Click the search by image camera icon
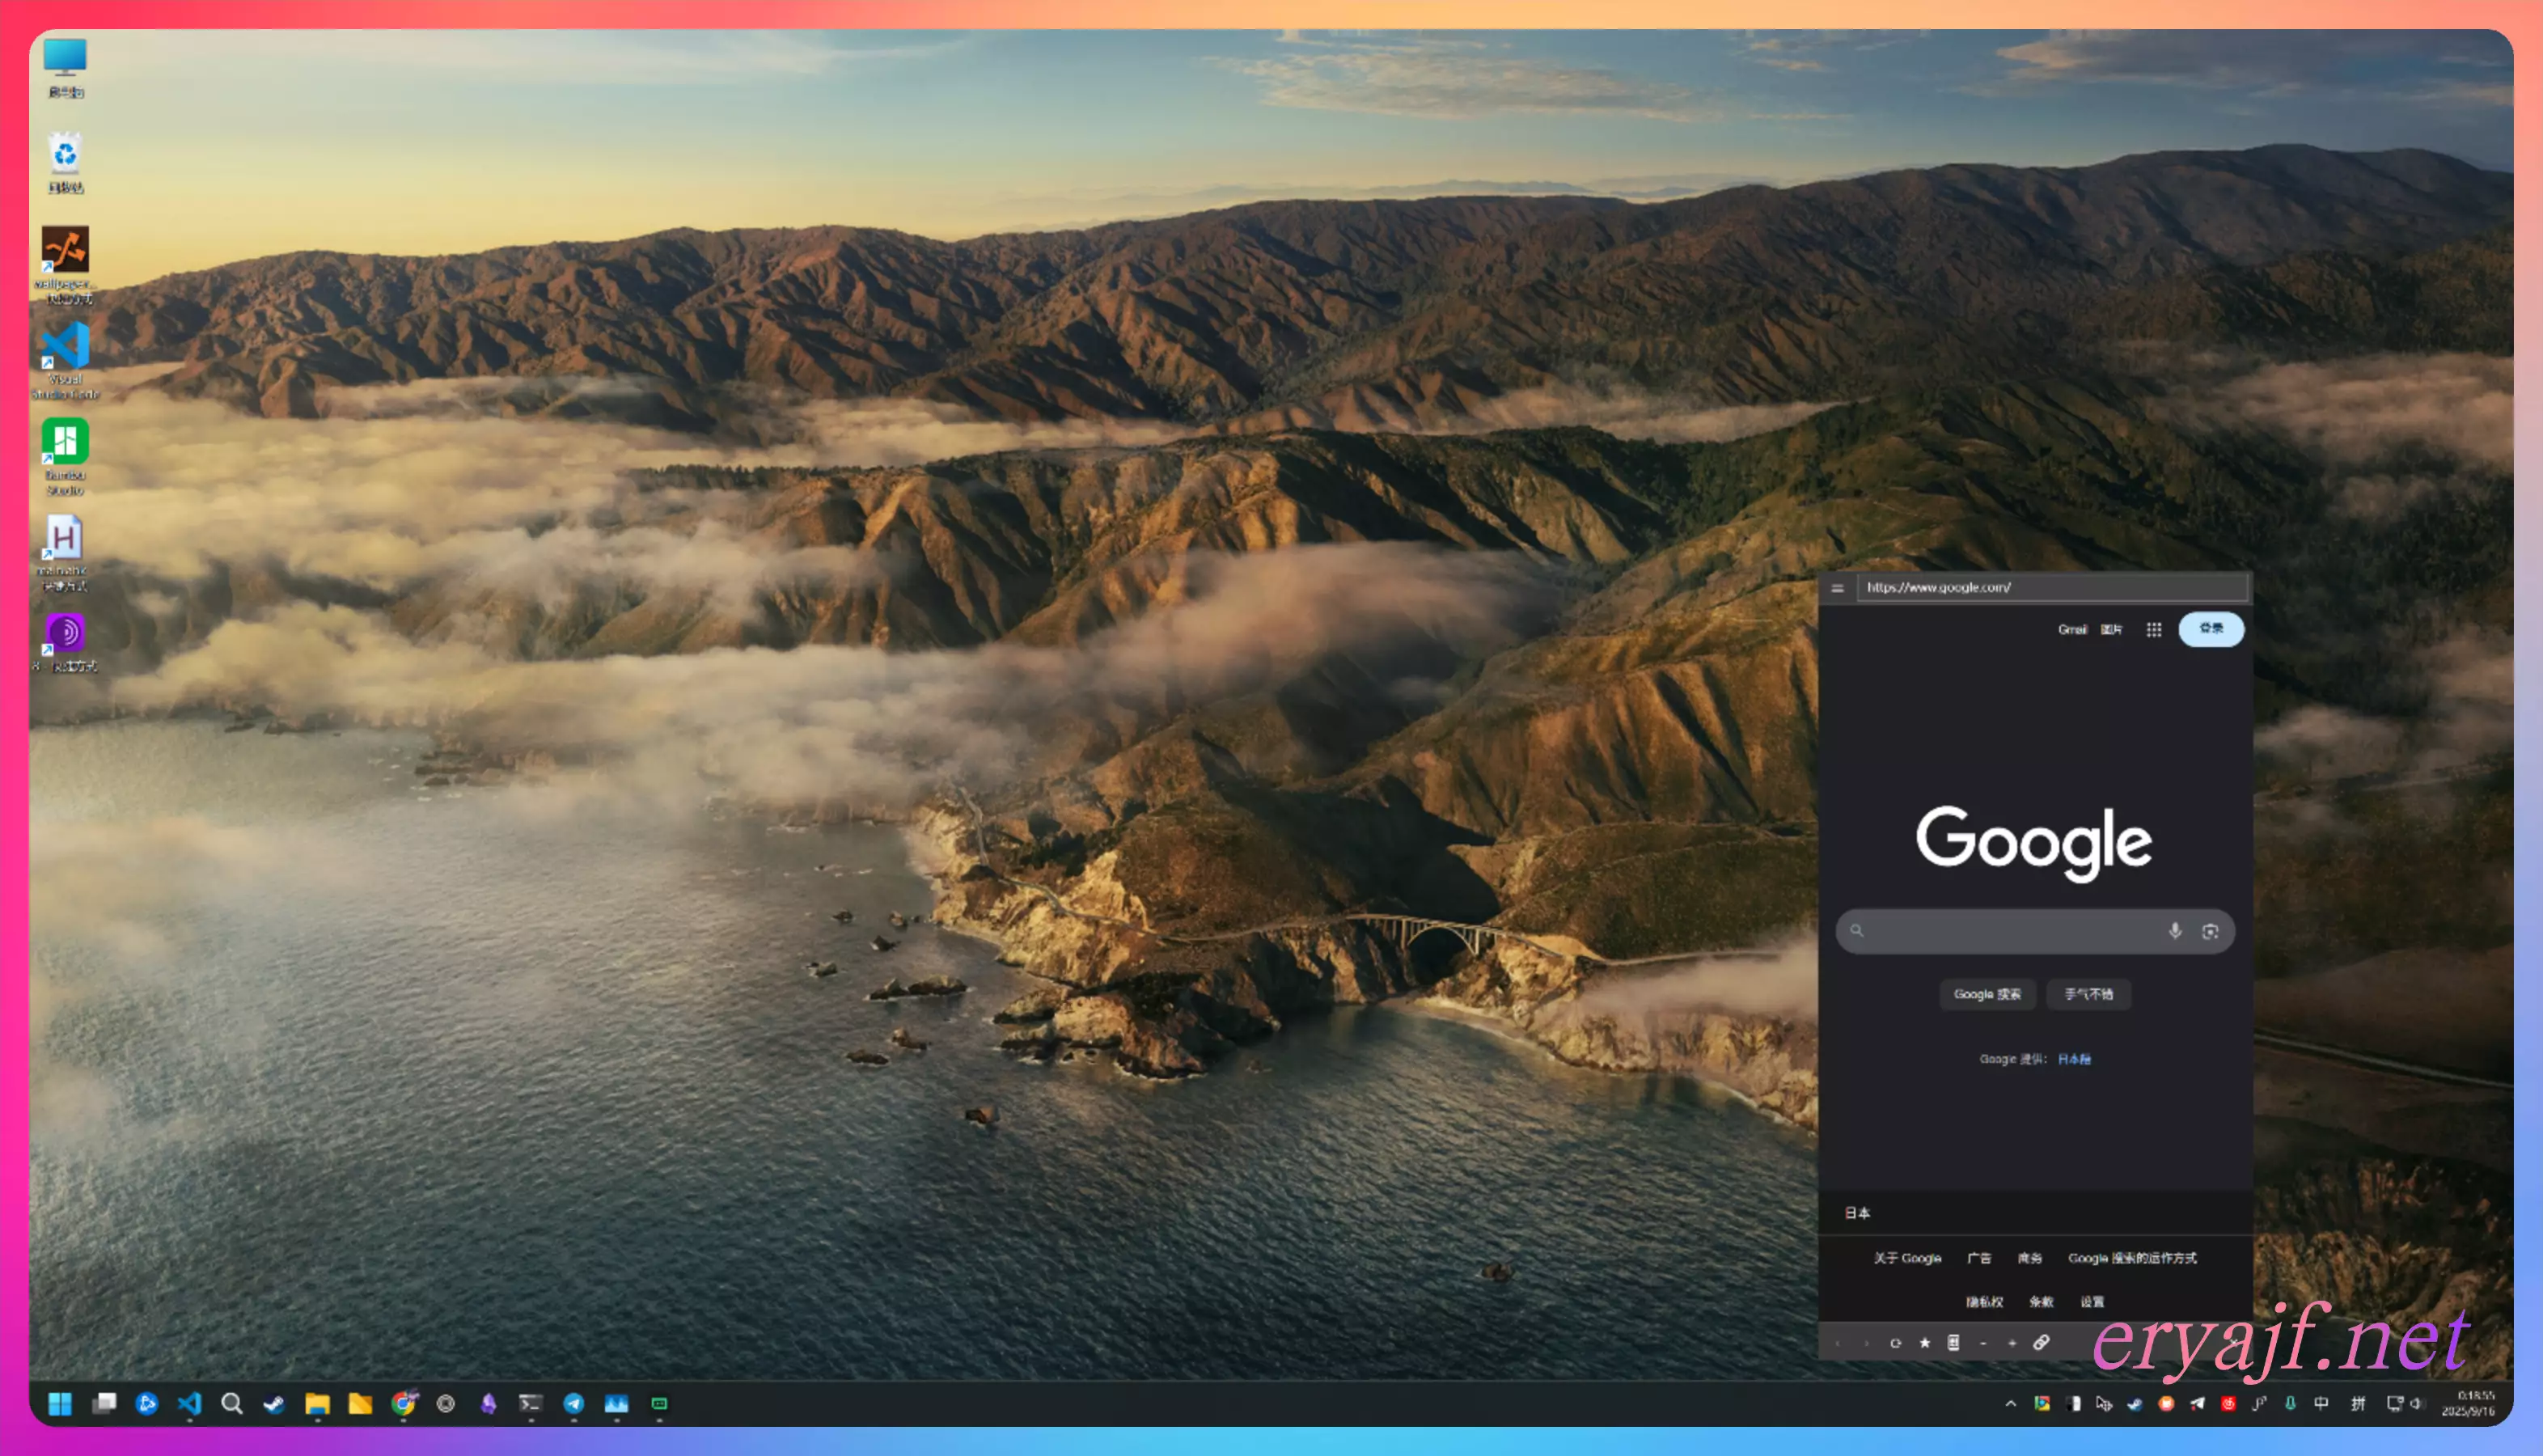 coord(2210,931)
